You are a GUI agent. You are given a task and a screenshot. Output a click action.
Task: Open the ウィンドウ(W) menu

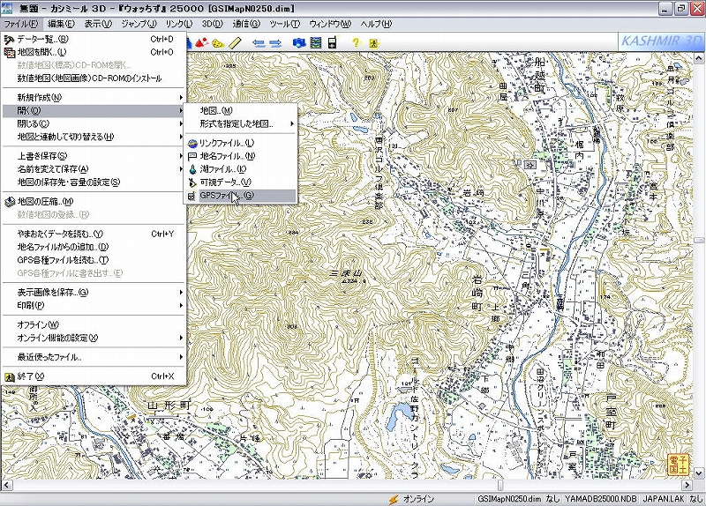329,24
